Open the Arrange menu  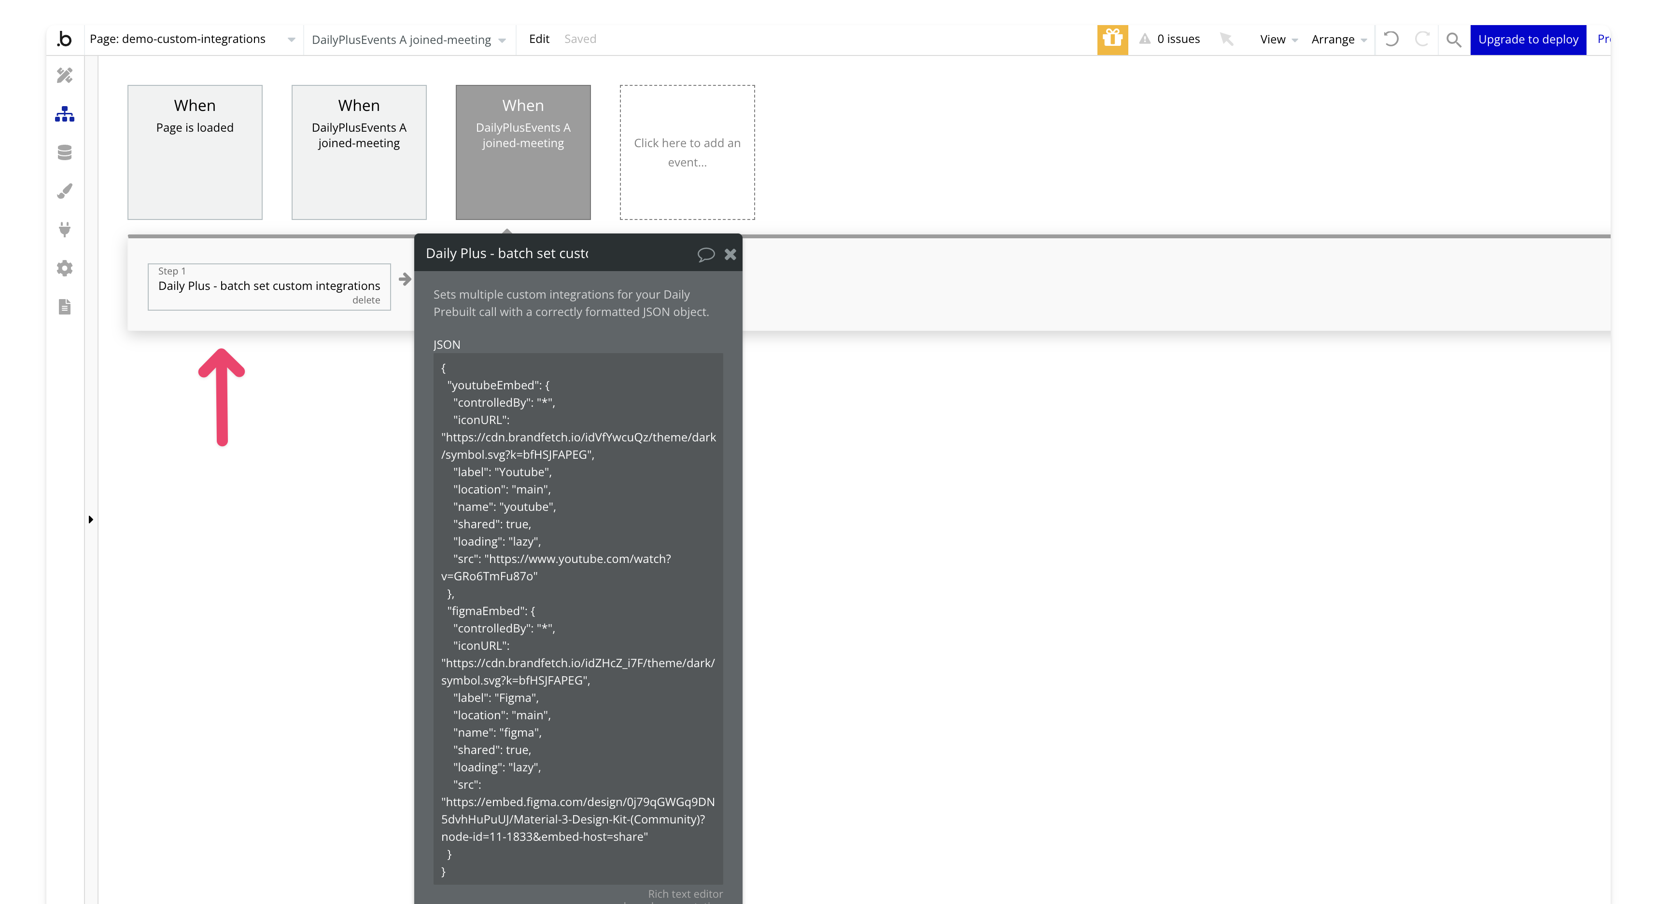click(x=1339, y=39)
